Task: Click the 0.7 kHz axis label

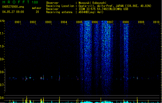Action: 2,85
